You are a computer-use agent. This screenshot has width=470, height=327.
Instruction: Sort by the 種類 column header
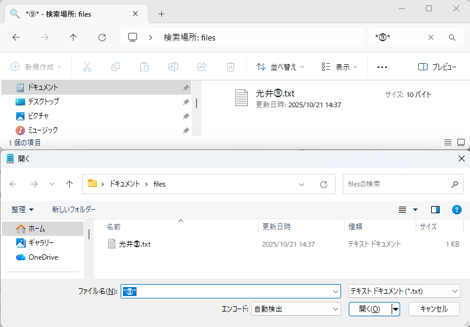tap(380, 227)
